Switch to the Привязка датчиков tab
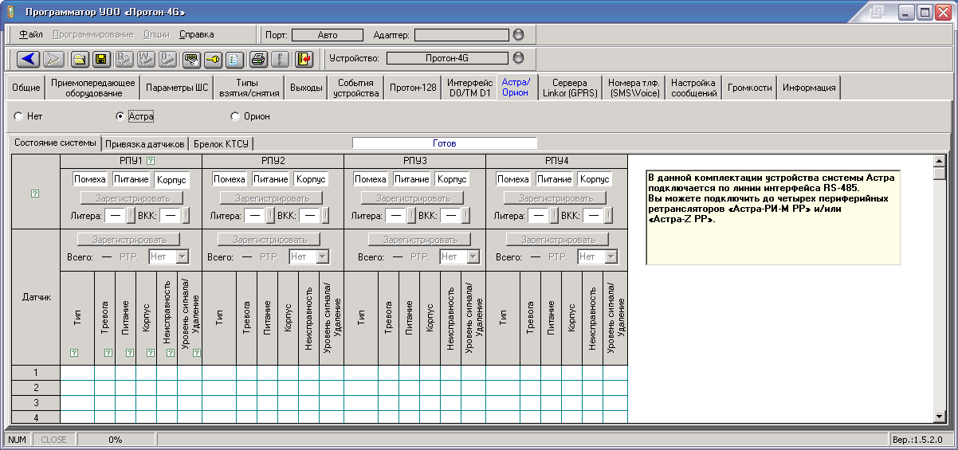This screenshot has height=450, width=958. 144,144
